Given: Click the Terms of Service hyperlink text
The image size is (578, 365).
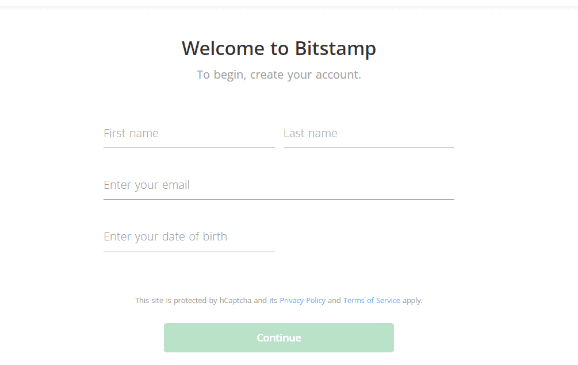Looking at the screenshot, I should pos(372,300).
